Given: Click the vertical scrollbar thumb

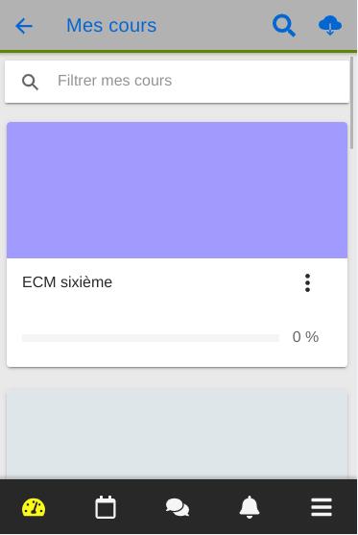Looking at the screenshot, I should coord(351,103).
